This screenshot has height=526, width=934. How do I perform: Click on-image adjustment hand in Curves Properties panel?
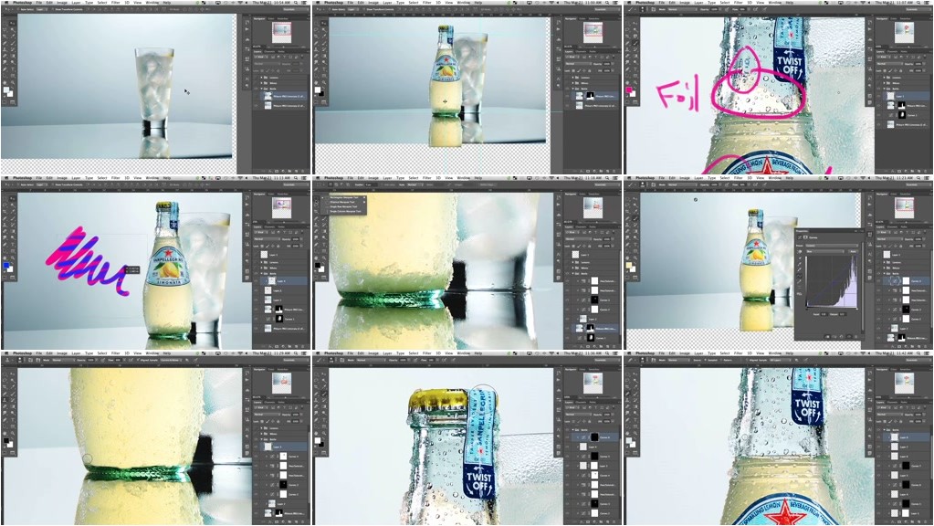pos(800,251)
